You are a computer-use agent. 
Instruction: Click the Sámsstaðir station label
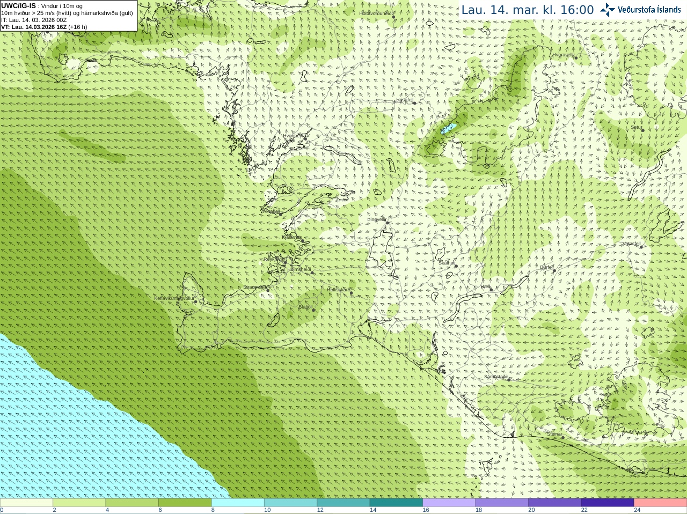[496, 377]
